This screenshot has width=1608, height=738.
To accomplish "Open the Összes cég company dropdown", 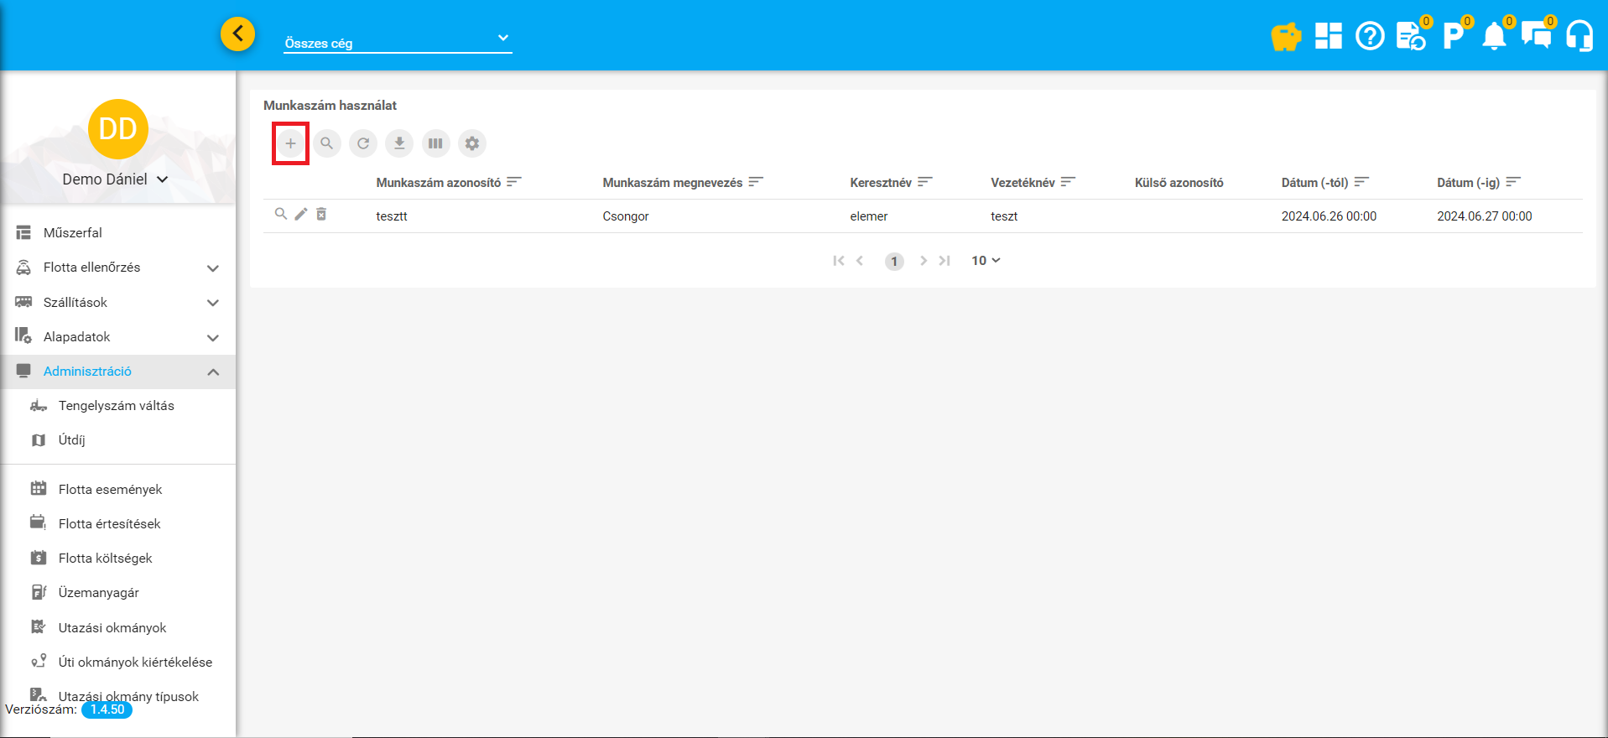I will pos(398,42).
